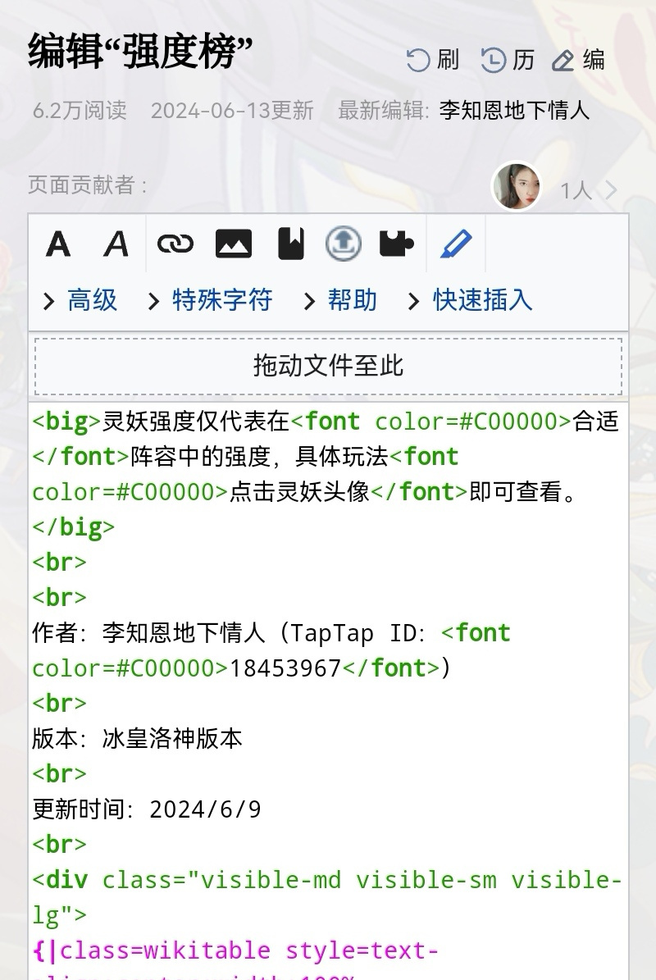Click the puzzle piece template icon

tap(396, 244)
